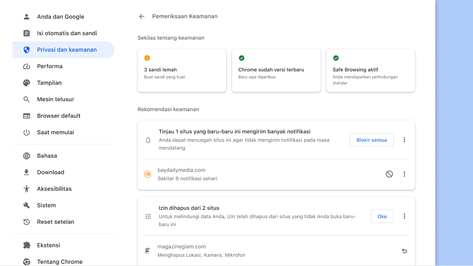Open Tampilan settings section
The image size is (473, 266).
point(64,83)
